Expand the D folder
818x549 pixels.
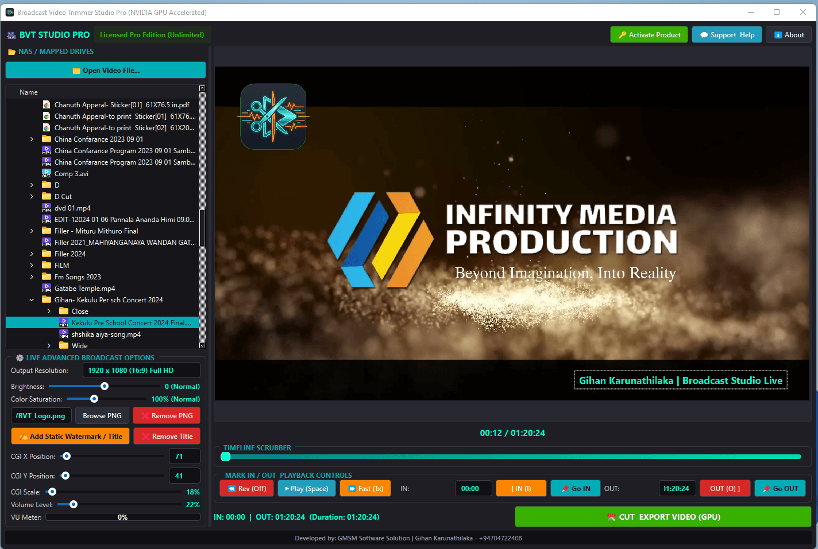click(32, 185)
